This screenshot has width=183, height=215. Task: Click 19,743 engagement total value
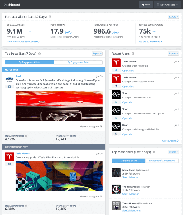61,139
